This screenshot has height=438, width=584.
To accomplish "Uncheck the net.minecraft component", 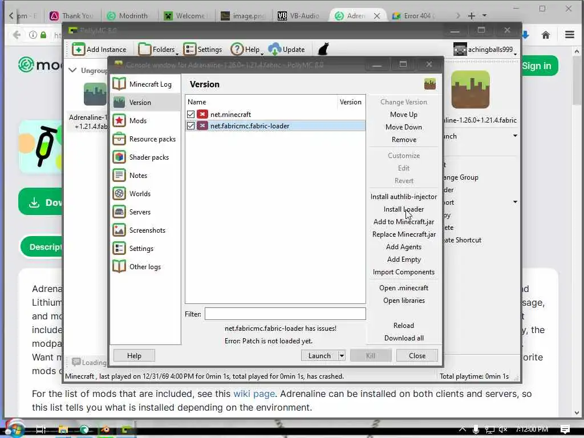I will coord(190,114).
